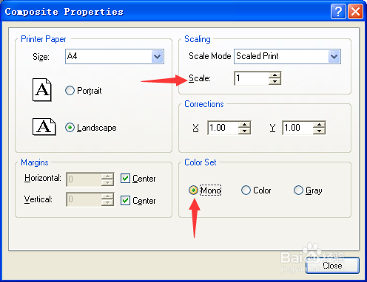Select the Portrait radio button
This screenshot has width=367, height=282.
pos(70,91)
